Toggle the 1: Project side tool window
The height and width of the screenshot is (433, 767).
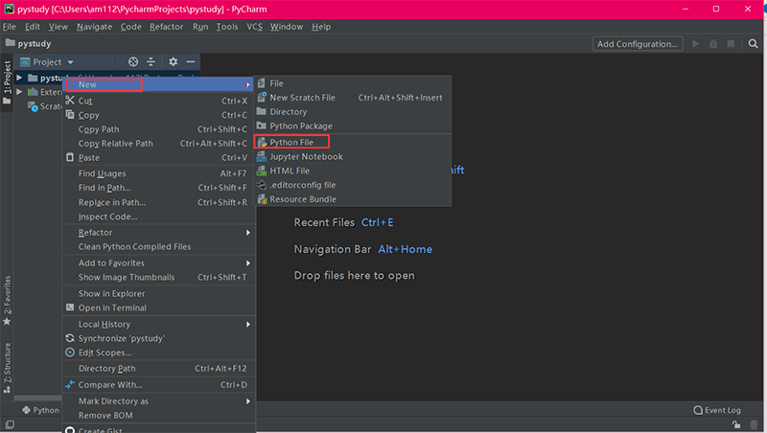pyautogui.click(x=7, y=82)
